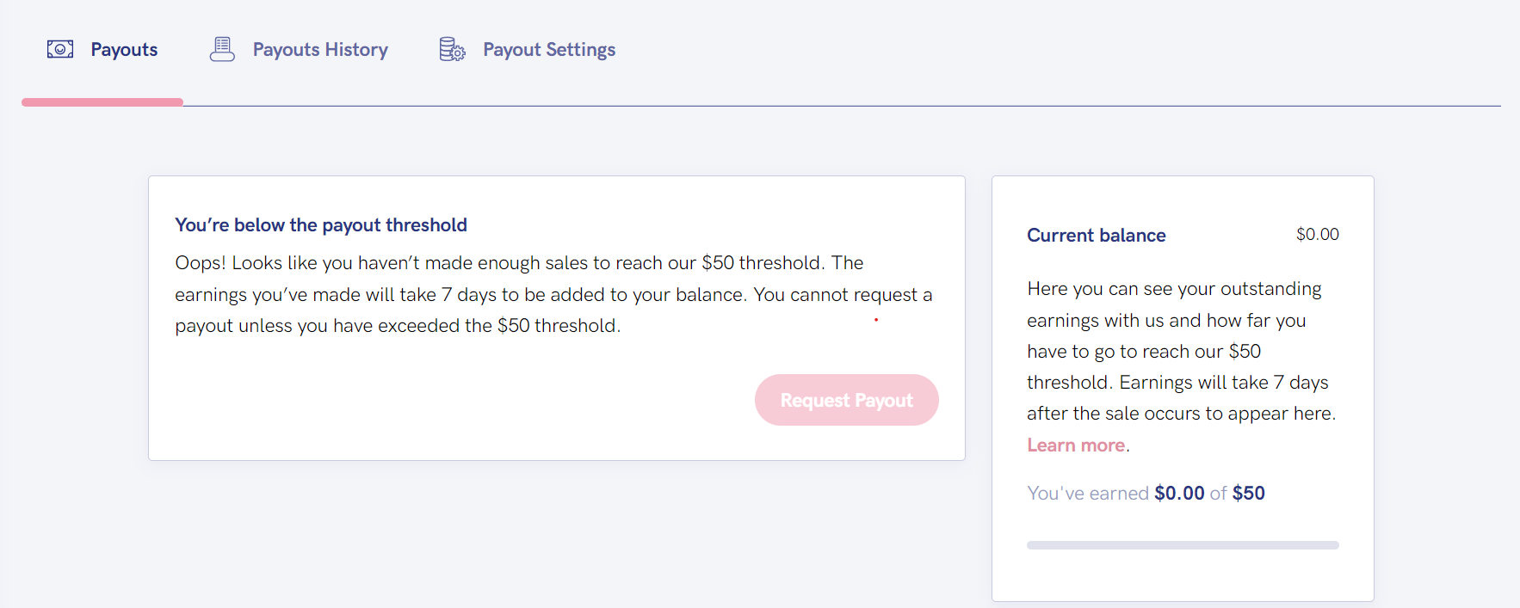Viewport: 1520px width, 608px height.
Task: Select the receipt icon beside Payouts History
Action: [222, 49]
